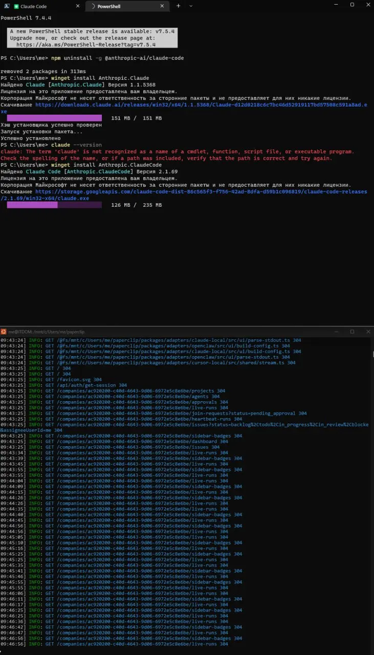Close the Claude Code tab
The height and width of the screenshot is (655, 374).
click(x=78, y=6)
